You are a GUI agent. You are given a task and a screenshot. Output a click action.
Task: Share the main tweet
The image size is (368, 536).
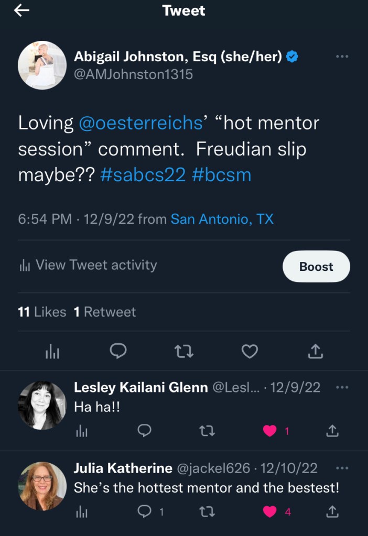[x=315, y=352]
